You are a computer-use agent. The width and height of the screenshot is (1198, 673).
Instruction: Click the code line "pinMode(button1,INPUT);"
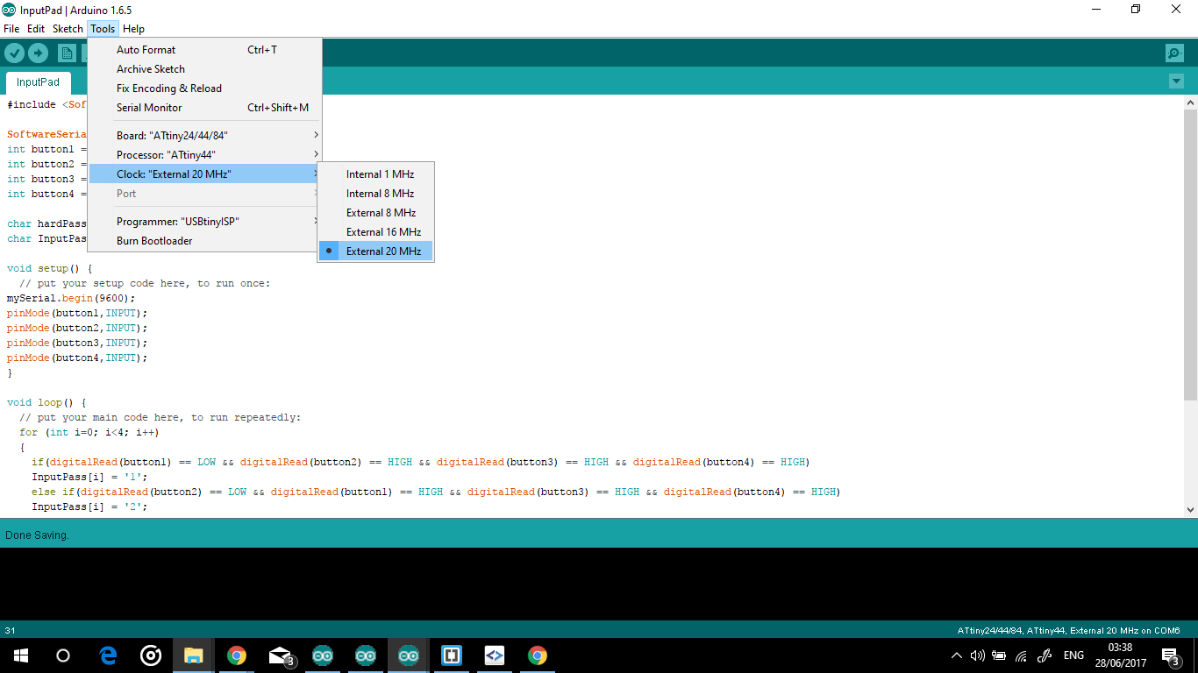click(x=77, y=313)
